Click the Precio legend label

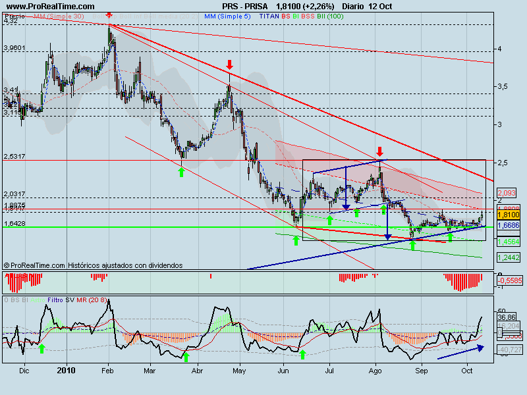pos(14,16)
